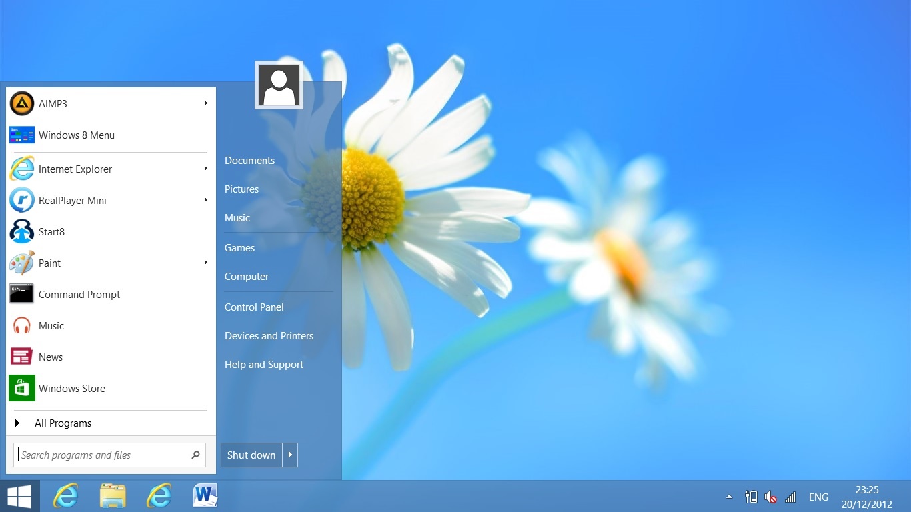Launch Command Prompt from the program list
Screen dimensions: 911x512
79,294
